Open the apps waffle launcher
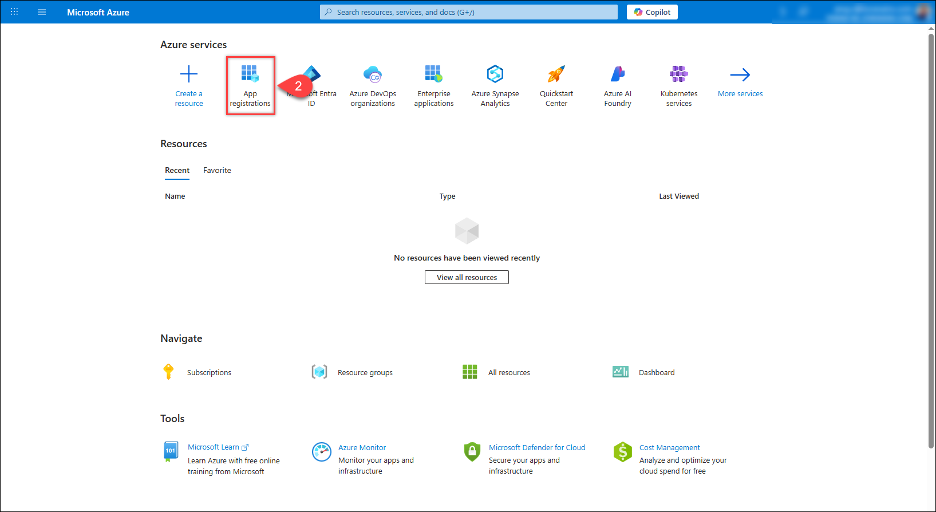 coord(14,12)
